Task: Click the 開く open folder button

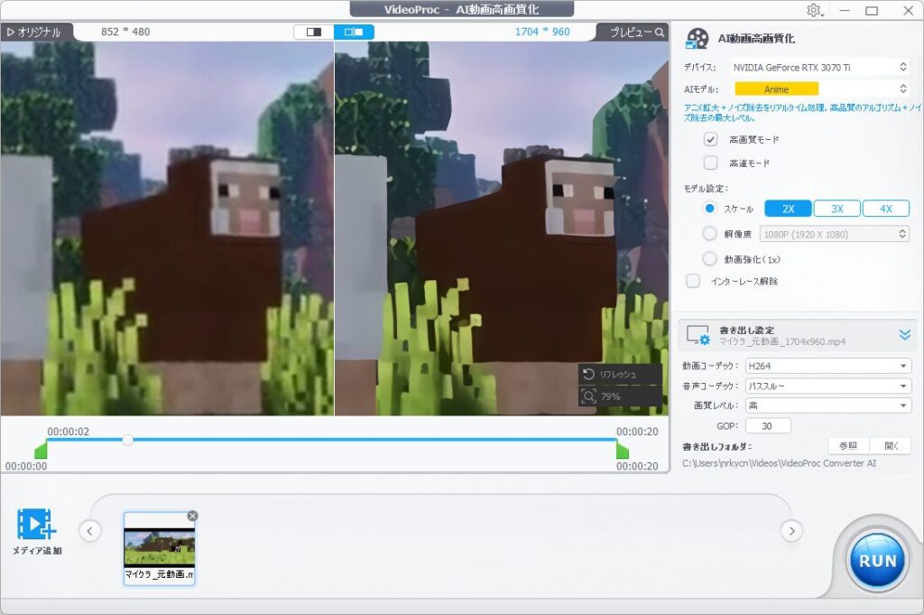Action: pyautogui.click(x=891, y=446)
